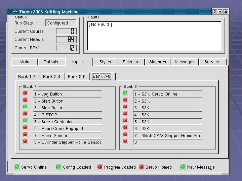Viewport: 242px width, 181px height.
Task: Click the 'Program Loaded' status bar label
Action: pos(120,167)
